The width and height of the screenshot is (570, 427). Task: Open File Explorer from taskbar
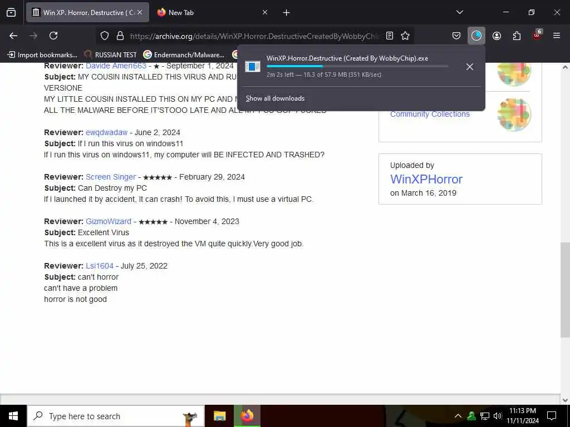(219, 416)
